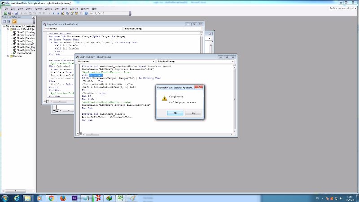Click the Help question mark toolbar icon
This screenshot has height=202, width=359.
(x=86, y=13)
